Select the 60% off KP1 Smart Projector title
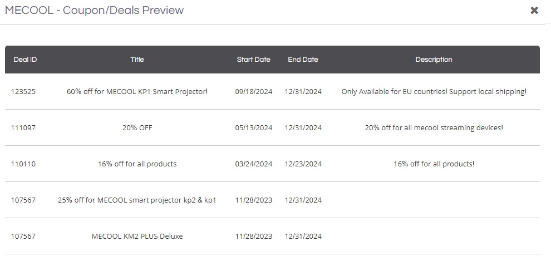Screen dimensions: 551x256 (137, 92)
